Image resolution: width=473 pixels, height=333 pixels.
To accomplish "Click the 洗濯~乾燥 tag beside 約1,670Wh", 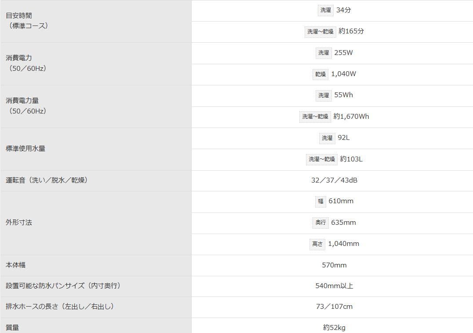I will click(x=315, y=117).
